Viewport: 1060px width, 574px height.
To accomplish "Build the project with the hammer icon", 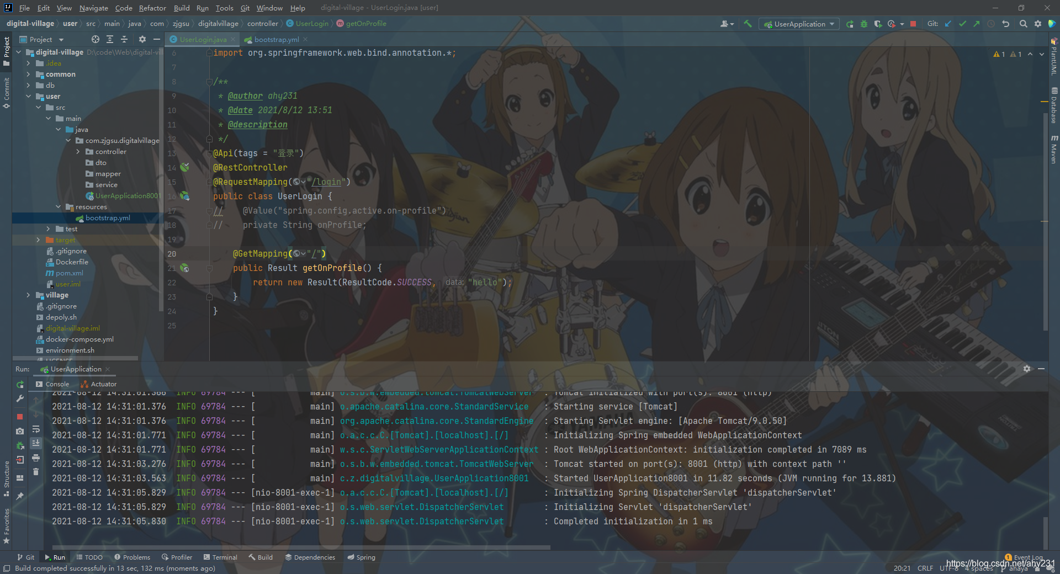I will click(748, 24).
